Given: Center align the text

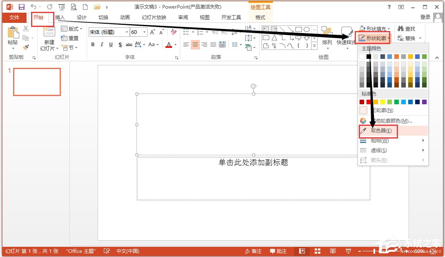Looking at the screenshot, I should pos(195,45).
